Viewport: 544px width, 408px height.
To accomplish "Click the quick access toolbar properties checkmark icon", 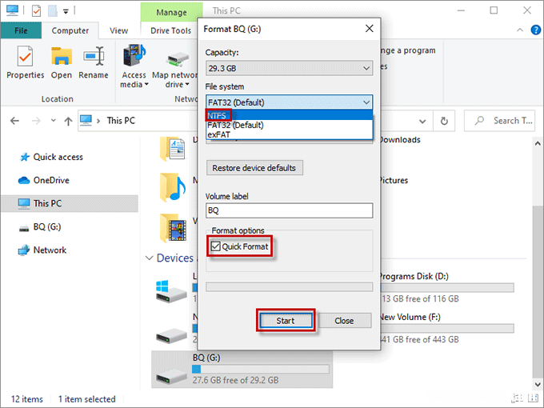I will pyautogui.click(x=36, y=11).
